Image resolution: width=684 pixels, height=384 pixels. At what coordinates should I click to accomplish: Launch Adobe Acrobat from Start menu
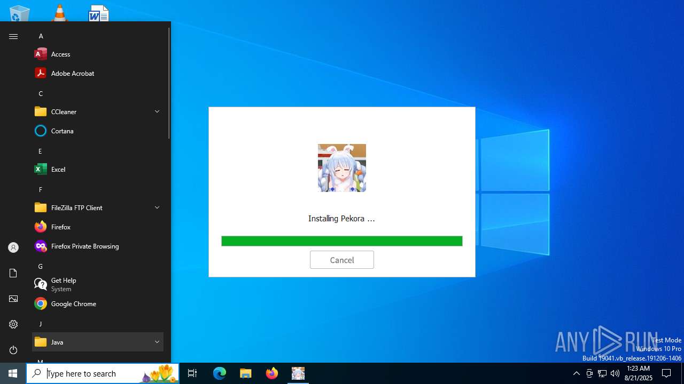98,73
